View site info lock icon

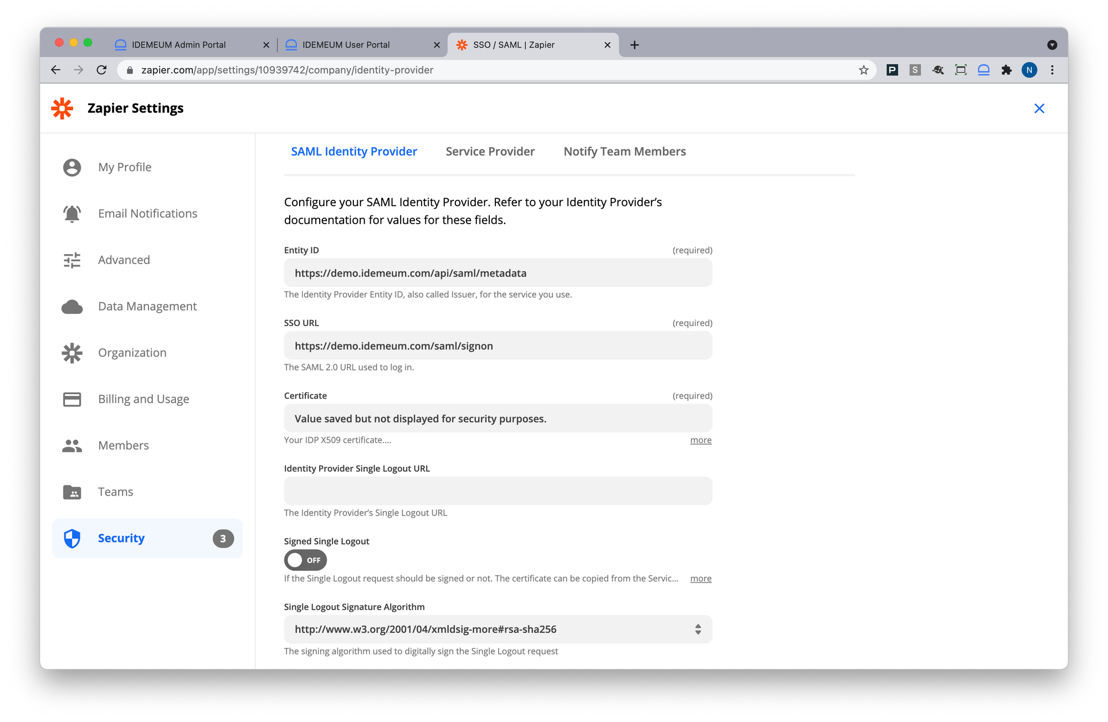point(130,70)
